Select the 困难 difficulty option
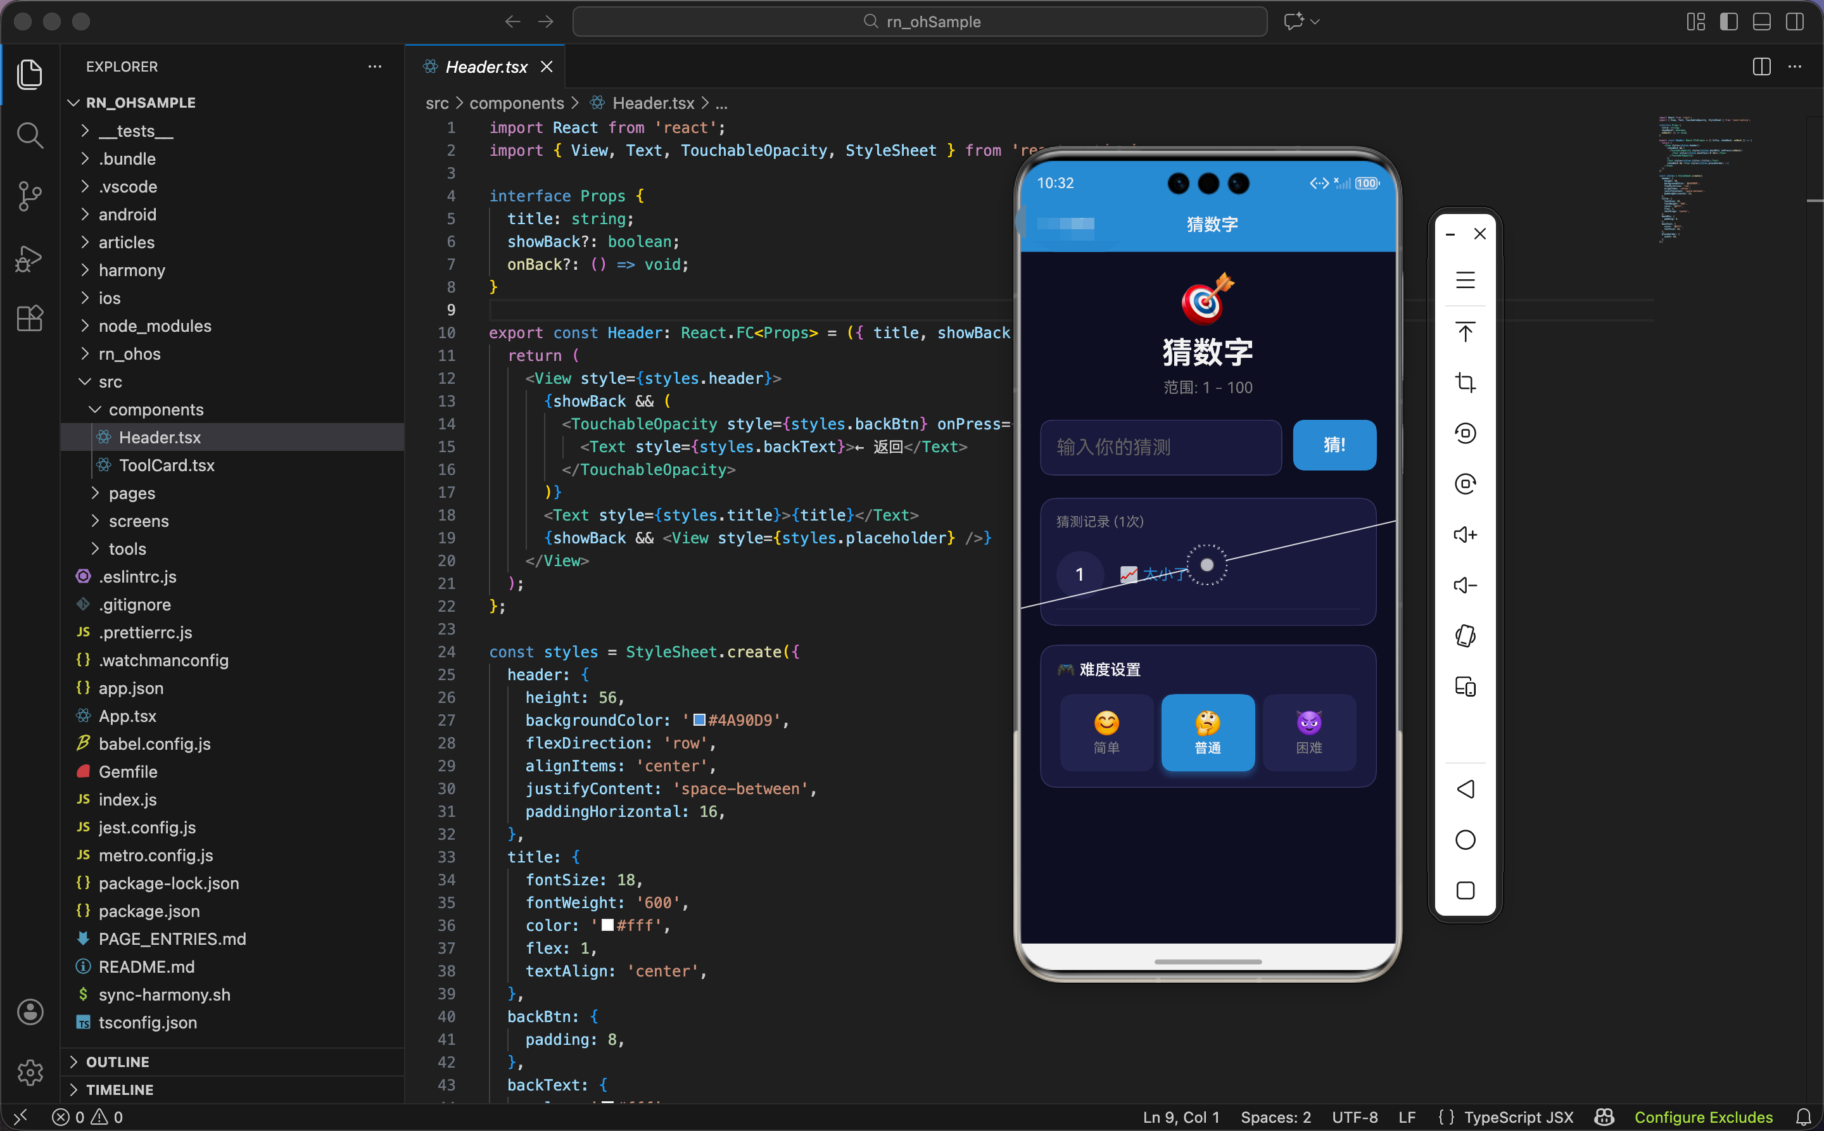This screenshot has width=1824, height=1131. (x=1308, y=732)
